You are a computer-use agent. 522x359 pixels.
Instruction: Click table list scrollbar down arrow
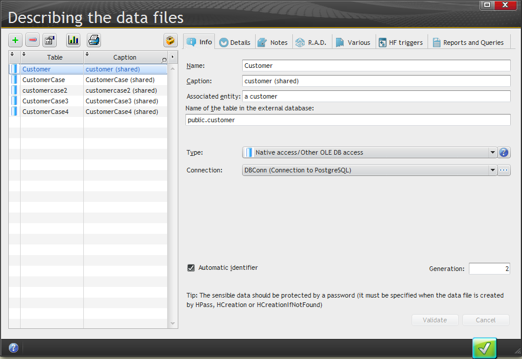tap(172, 324)
